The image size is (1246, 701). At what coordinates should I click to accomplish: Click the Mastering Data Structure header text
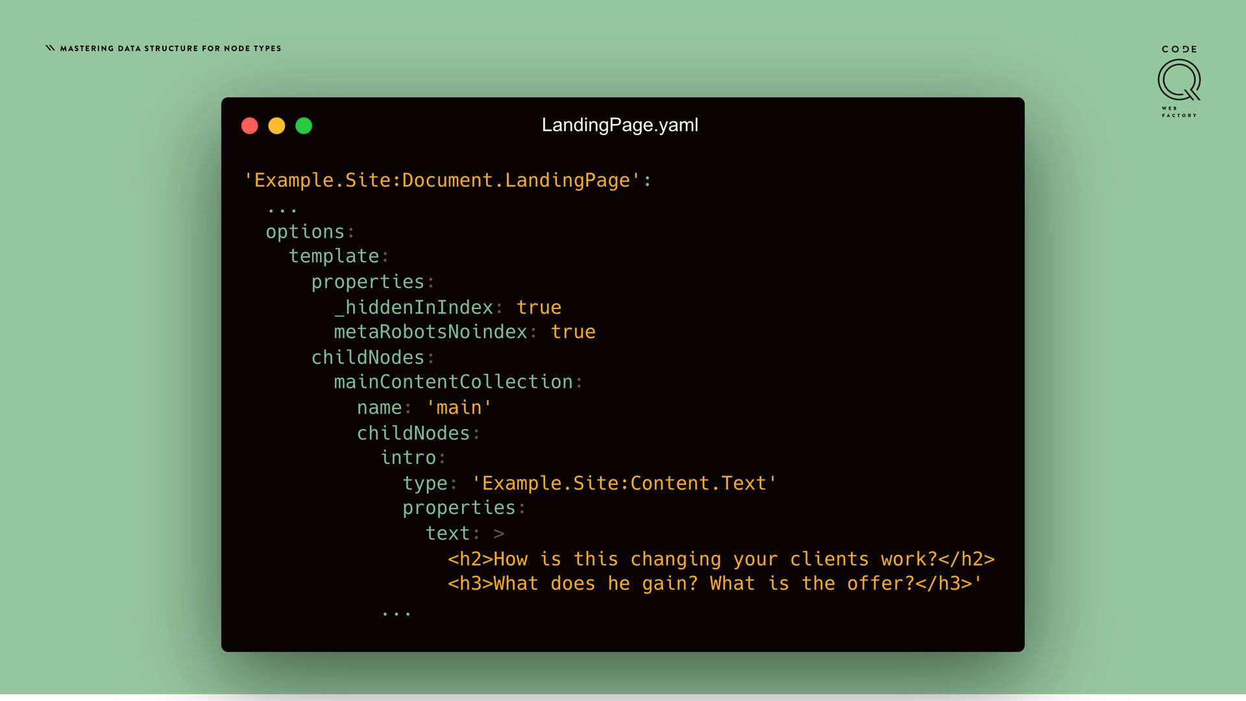(171, 49)
